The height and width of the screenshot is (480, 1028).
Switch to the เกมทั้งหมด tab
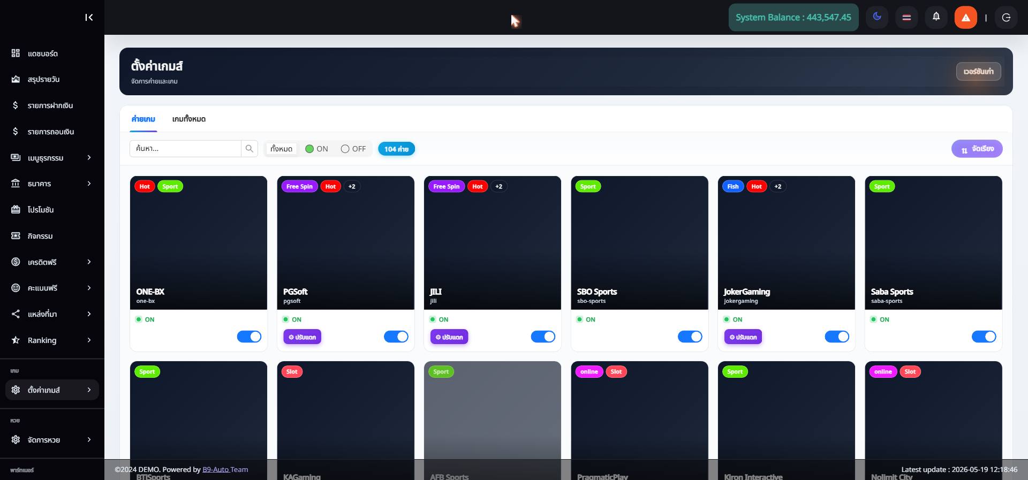pyautogui.click(x=189, y=119)
